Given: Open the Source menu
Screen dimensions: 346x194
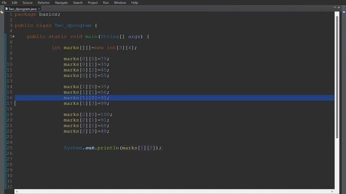Looking at the screenshot, I should [x=28, y=3].
